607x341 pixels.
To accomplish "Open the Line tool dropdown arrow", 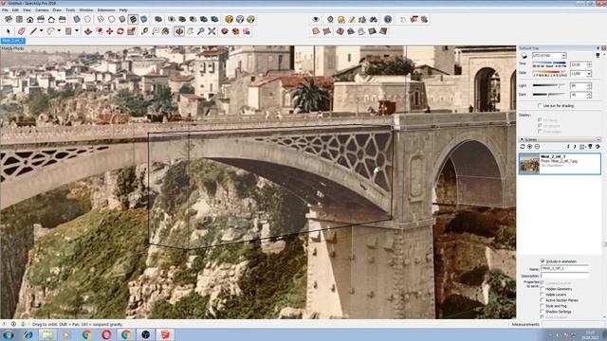I will 41,31.
